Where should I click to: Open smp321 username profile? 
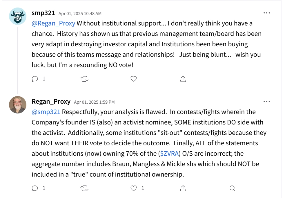click(43, 13)
